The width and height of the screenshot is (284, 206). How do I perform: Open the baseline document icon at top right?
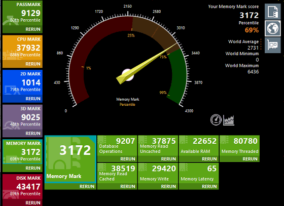point(273,12)
